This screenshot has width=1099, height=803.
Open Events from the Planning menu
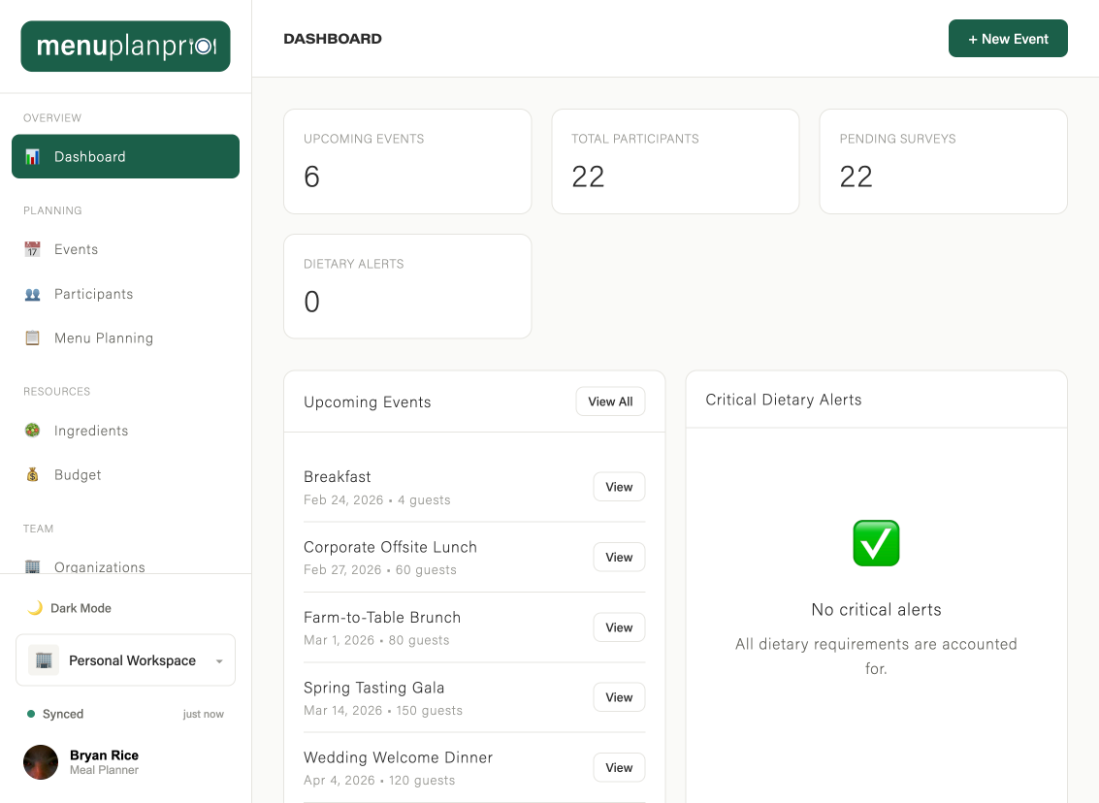(76, 249)
